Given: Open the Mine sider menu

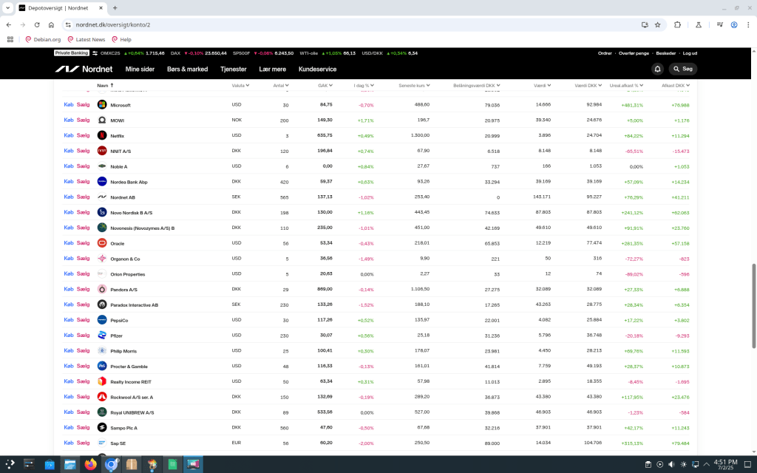Looking at the screenshot, I should coord(140,69).
